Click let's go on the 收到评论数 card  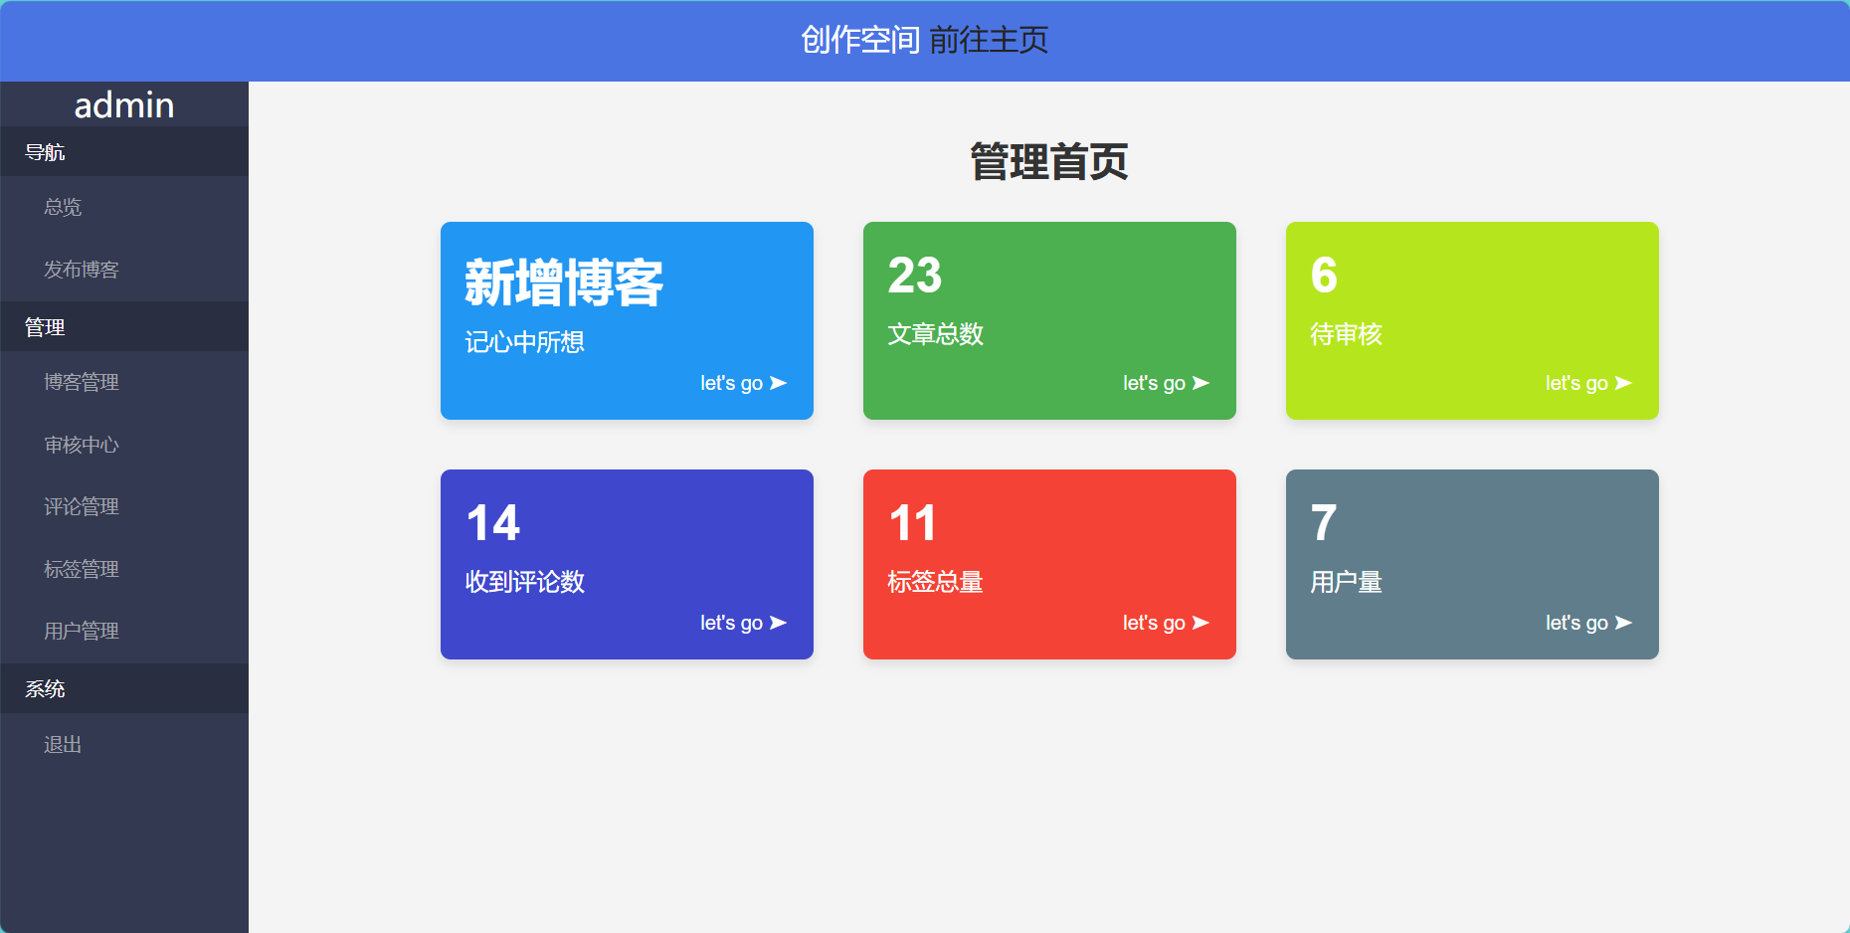click(743, 623)
